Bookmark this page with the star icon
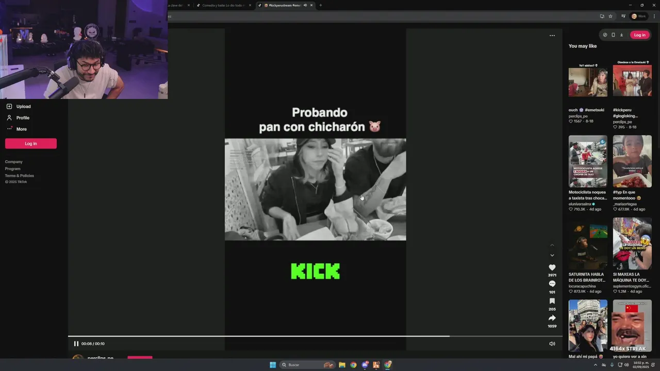Image resolution: width=660 pixels, height=371 pixels. pos(610,16)
